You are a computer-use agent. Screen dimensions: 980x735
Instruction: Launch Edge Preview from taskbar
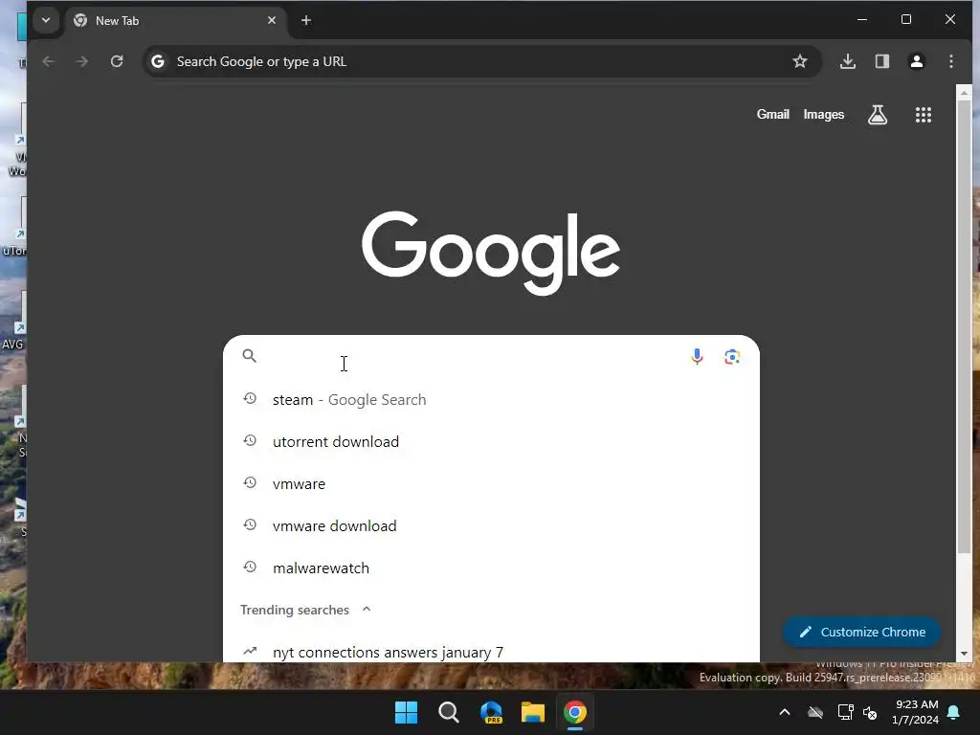491,712
